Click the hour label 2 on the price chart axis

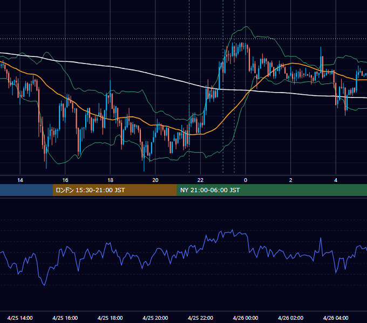[x=291, y=180]
